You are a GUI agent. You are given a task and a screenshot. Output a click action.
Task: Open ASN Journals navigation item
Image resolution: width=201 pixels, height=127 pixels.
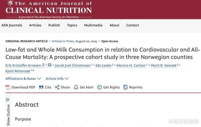[x=12, y=25]
